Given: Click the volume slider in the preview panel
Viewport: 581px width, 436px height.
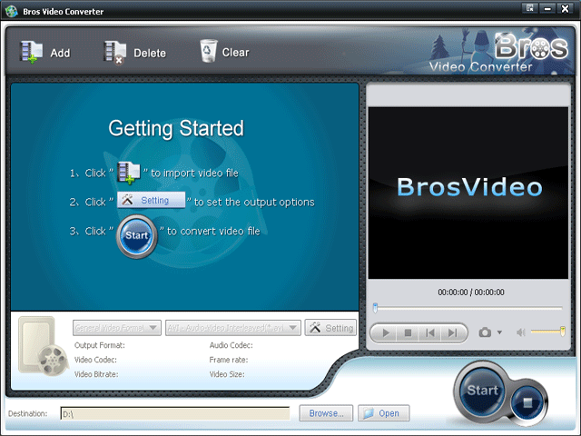Looking at the screenshot, I should [548, 332].
